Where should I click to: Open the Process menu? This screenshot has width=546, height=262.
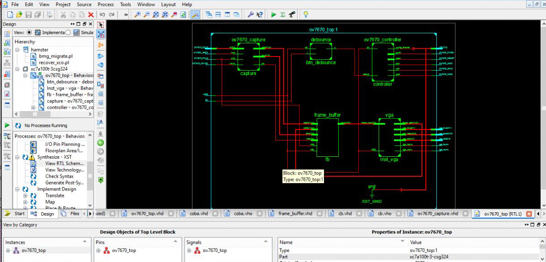[106, 5]
